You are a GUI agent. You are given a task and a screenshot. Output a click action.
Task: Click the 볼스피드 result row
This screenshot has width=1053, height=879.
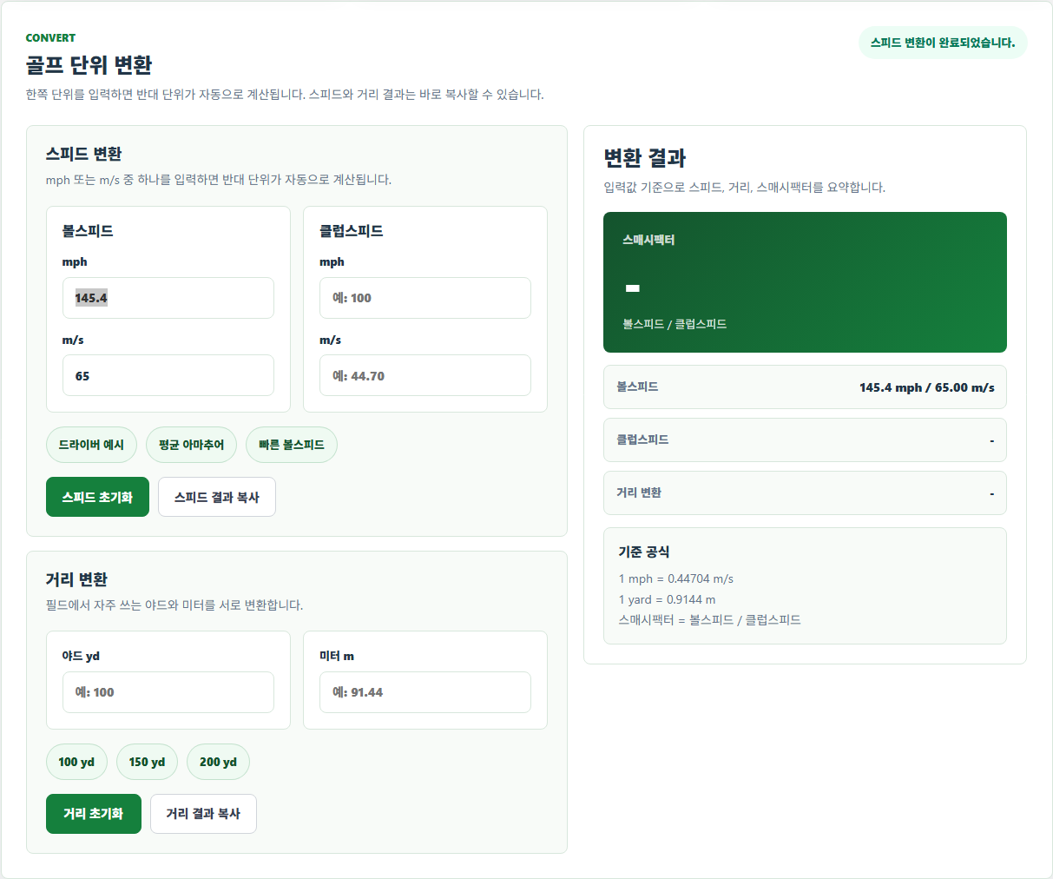(805, 387)
